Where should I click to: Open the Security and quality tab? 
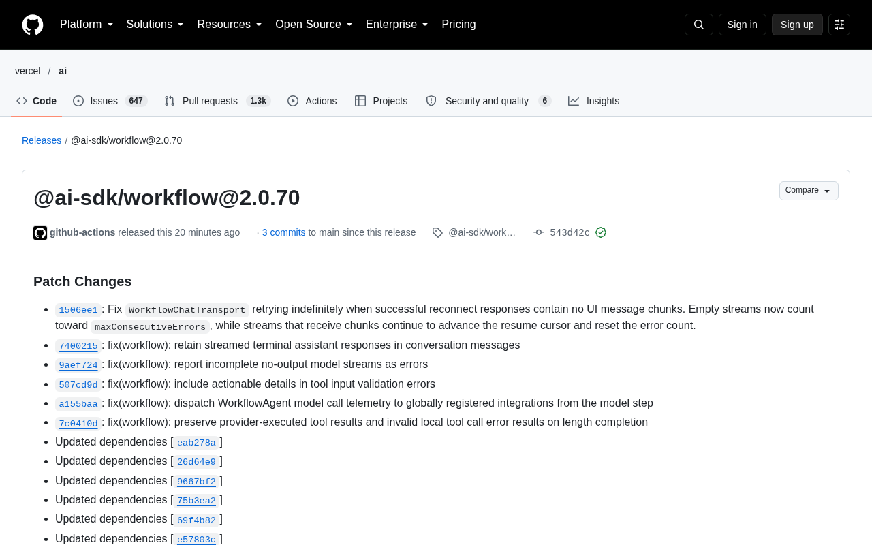488,101
